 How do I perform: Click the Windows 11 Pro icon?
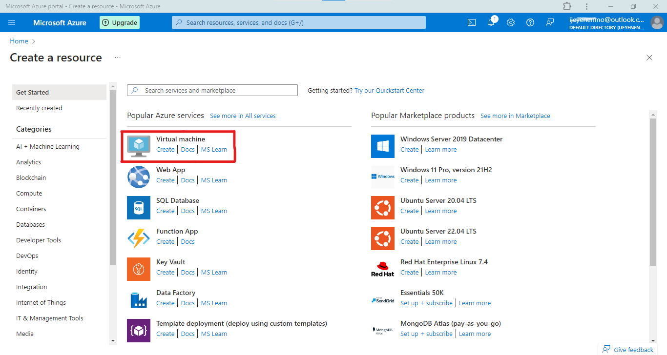383,177
